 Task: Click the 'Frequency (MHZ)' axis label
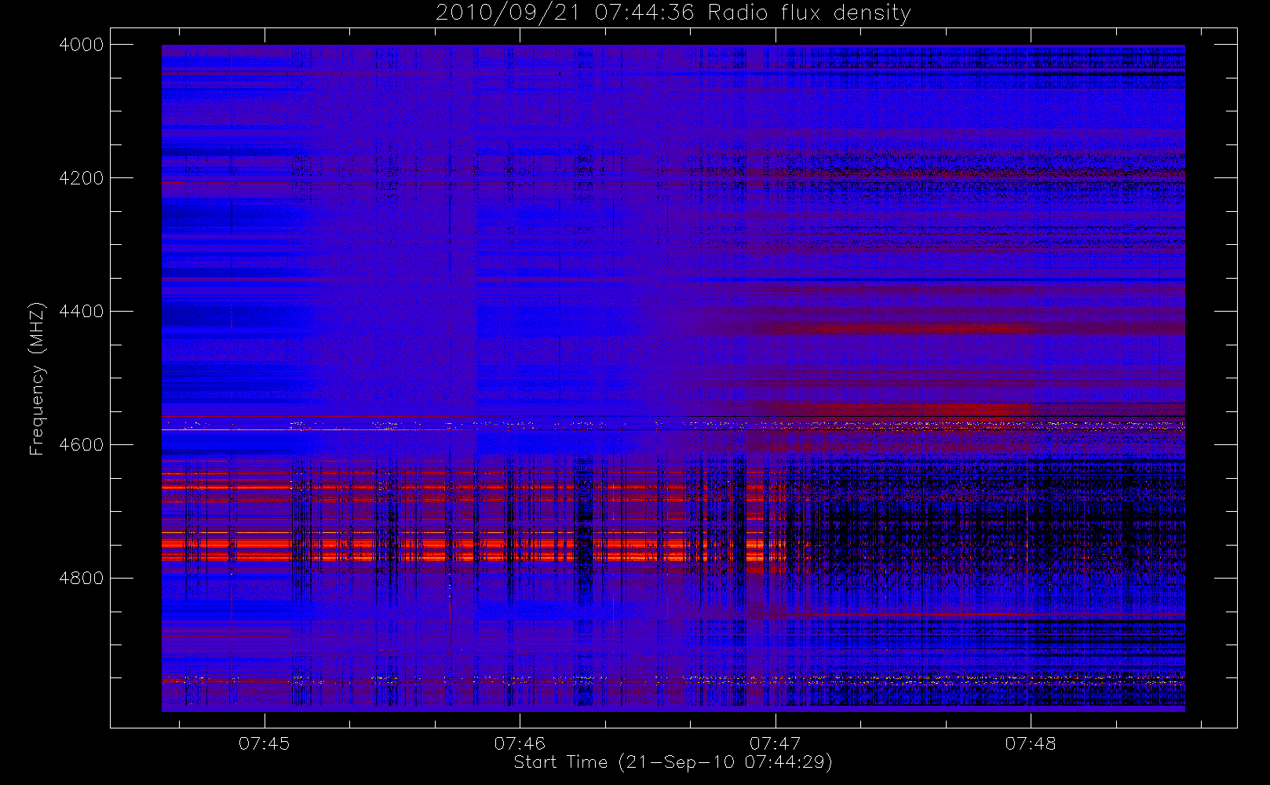[36, 379]
